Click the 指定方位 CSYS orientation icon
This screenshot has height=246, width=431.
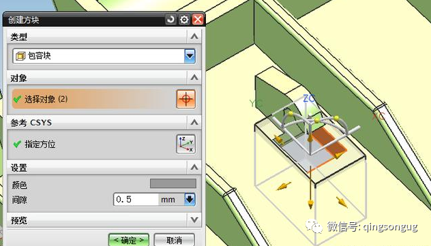(x=185, y=144)
